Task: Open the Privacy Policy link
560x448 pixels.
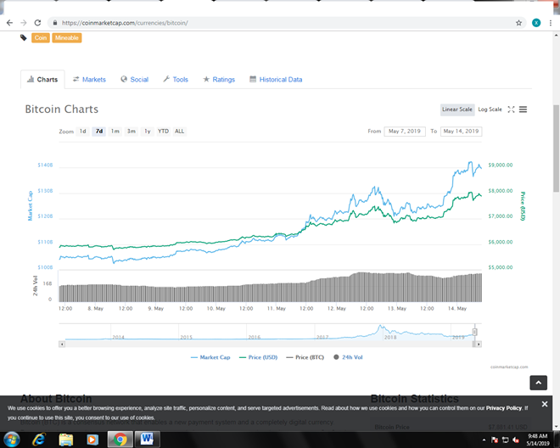Action: click(x=503, y=408)
